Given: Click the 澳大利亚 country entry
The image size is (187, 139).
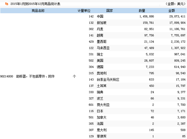Looking at the screenshot, I should [x=103, y=105].
